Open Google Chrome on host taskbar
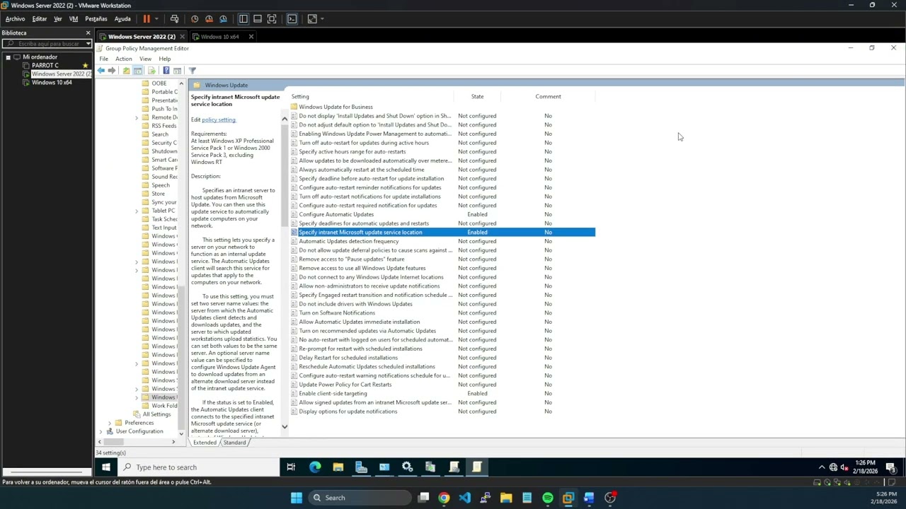Image resolution: width=906 pixels, height=509 pixels. click(444, 498)
